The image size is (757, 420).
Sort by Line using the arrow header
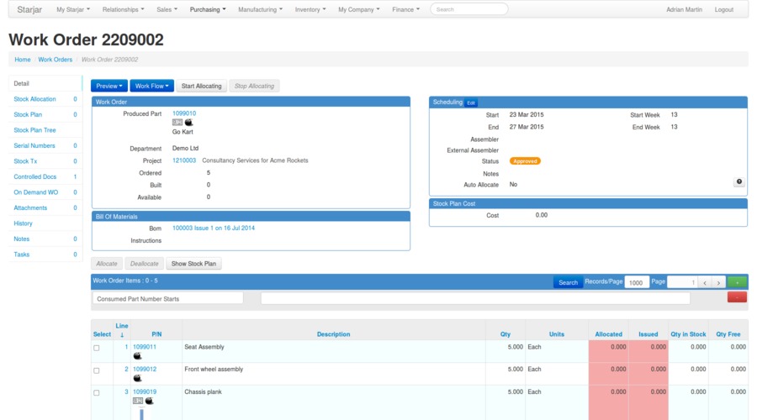[x=122, y=334]
